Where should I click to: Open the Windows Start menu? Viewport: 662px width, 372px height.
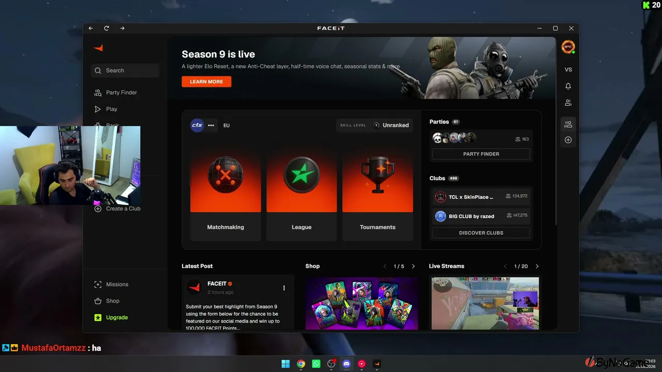pos(285,364)
